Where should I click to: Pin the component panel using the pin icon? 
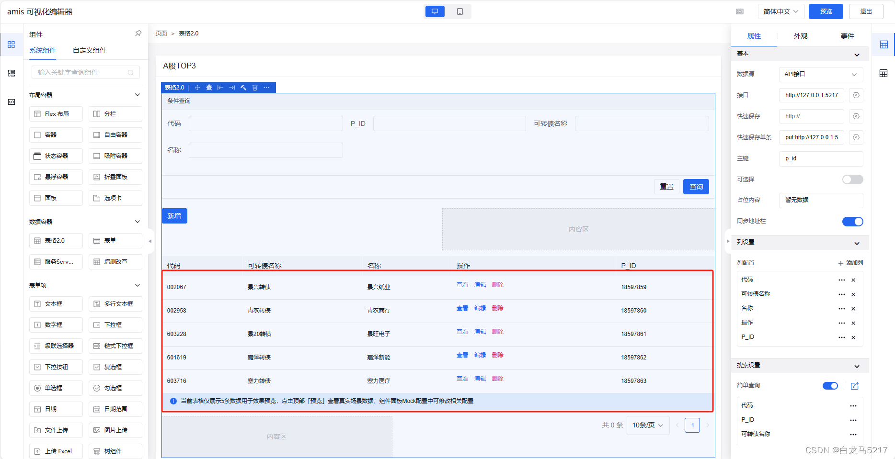(x=138, y=33)
